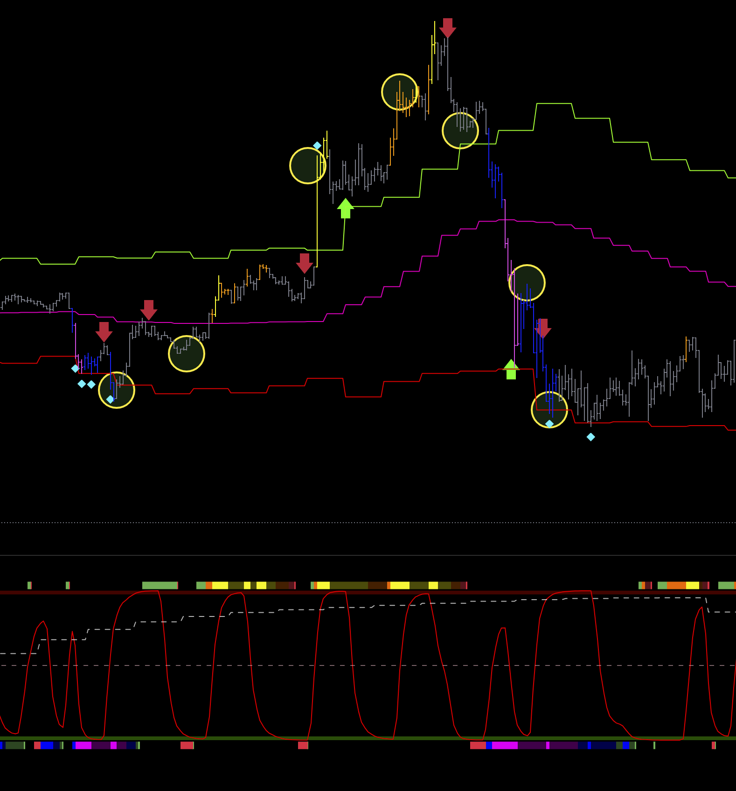736x791 pixels.
Task: Click the yellow circle touching the green upper band
Action: pos(460,131)
